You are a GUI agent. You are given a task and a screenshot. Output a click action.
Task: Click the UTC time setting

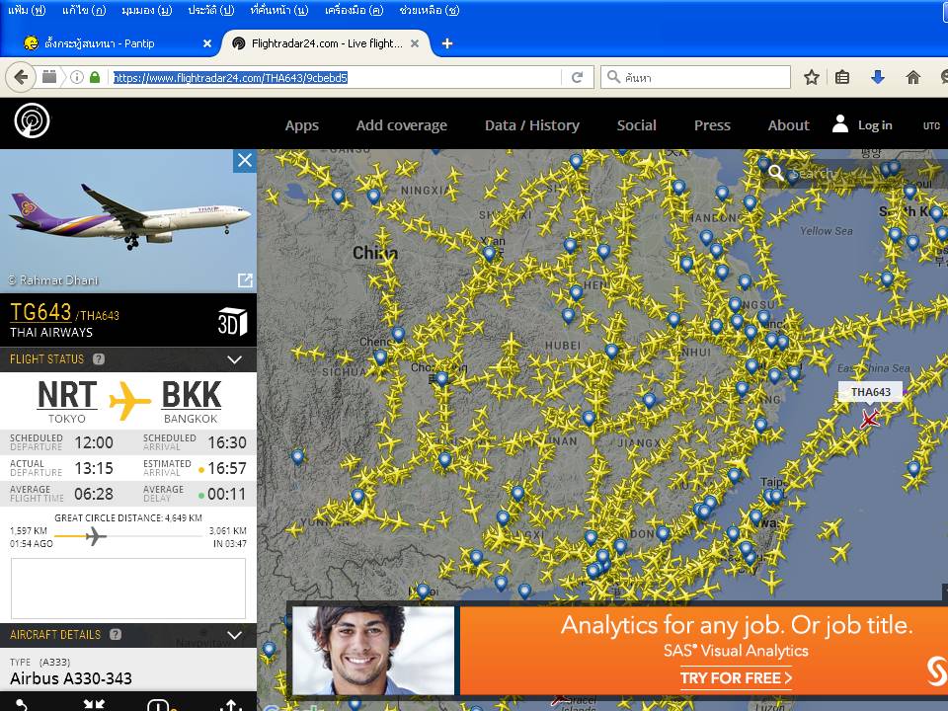click(931, 125)
